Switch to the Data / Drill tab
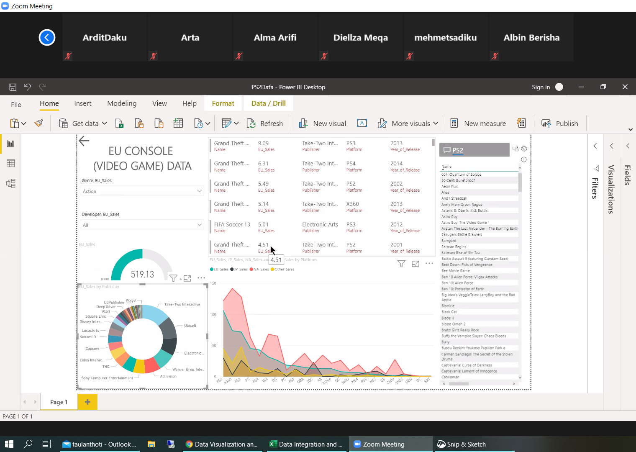Image resolution: width=636 pixels, height=452 pixels. point(268,103)
